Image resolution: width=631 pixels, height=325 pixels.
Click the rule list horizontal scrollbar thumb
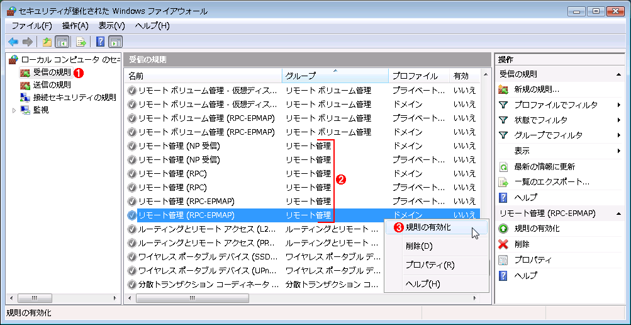(193, 299)
